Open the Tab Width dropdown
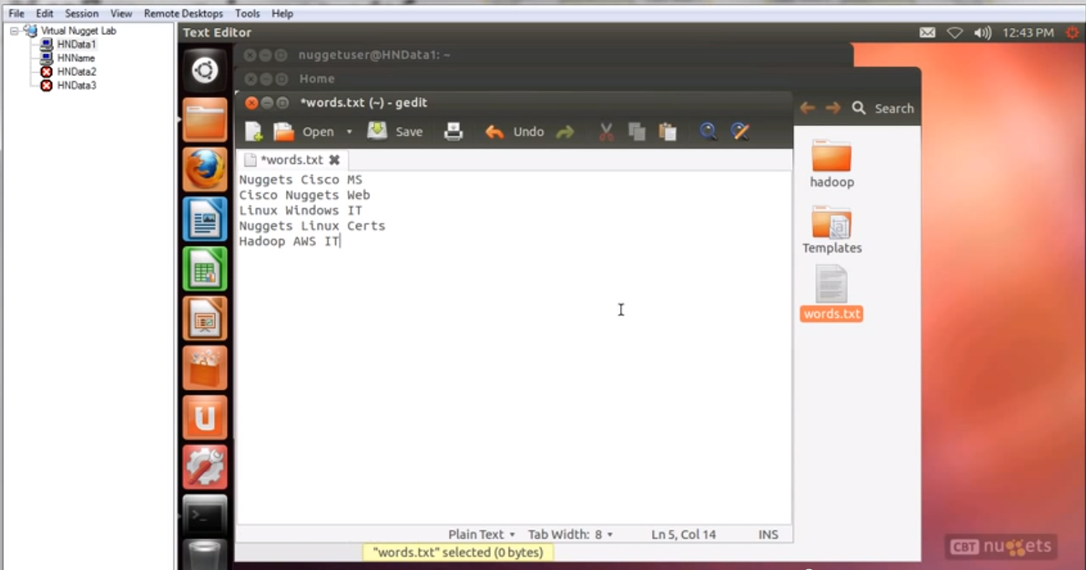This screenshot has height=570, width=1086. (x=570, y=534)
